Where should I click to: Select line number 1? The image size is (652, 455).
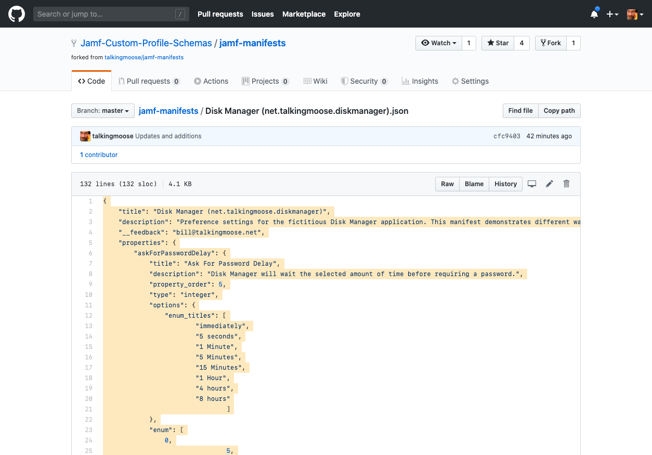tap(90, 201)
